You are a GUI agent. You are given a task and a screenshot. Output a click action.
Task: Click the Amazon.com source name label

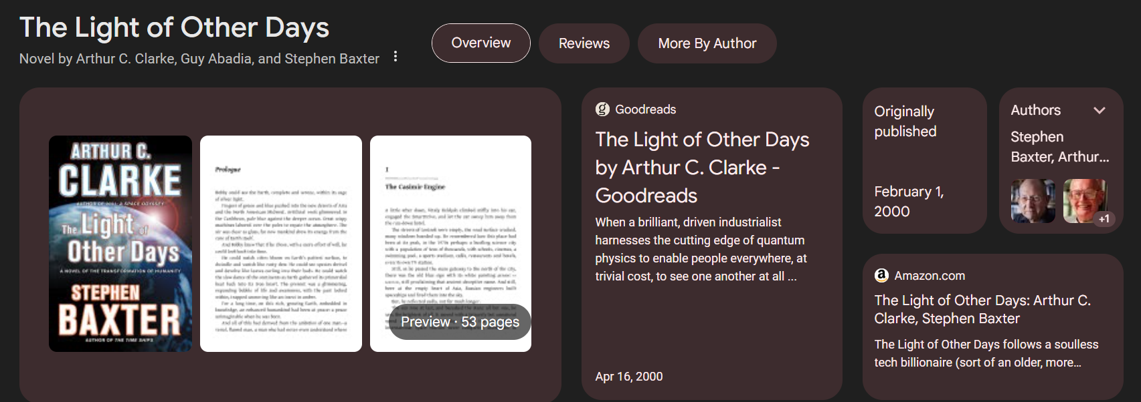[x=930, y=276]
